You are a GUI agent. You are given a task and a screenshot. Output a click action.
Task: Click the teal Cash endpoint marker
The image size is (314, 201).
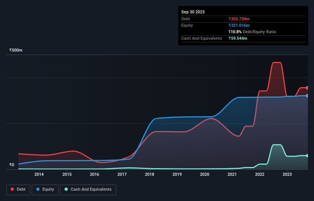(307, 156)
